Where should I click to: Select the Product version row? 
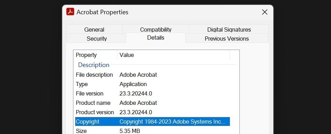point(152,112)
